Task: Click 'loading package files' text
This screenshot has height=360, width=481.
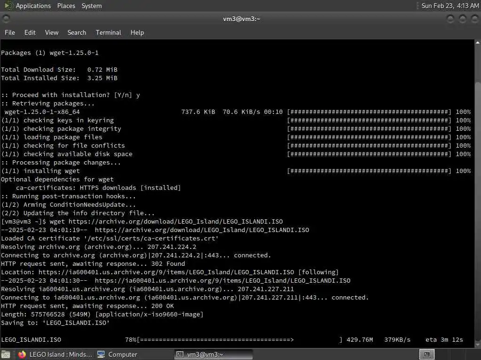Action: point(63,137)
